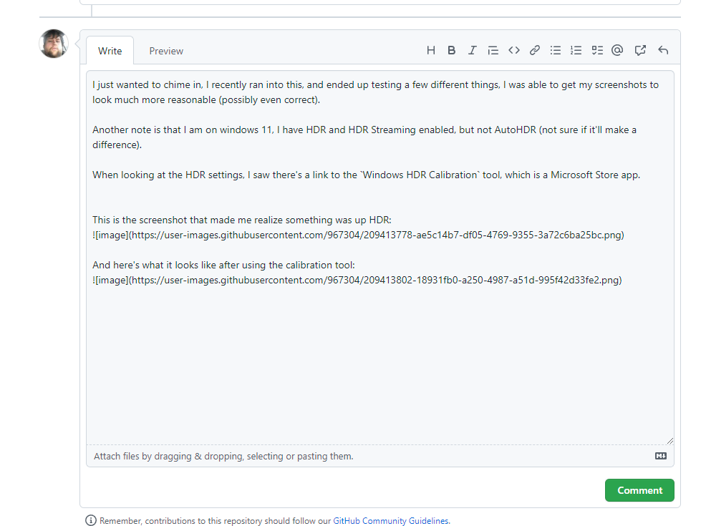The width and height of the screenshot is (701, 526).
Task: Insert a saved reply
Action: coord(662,50)
